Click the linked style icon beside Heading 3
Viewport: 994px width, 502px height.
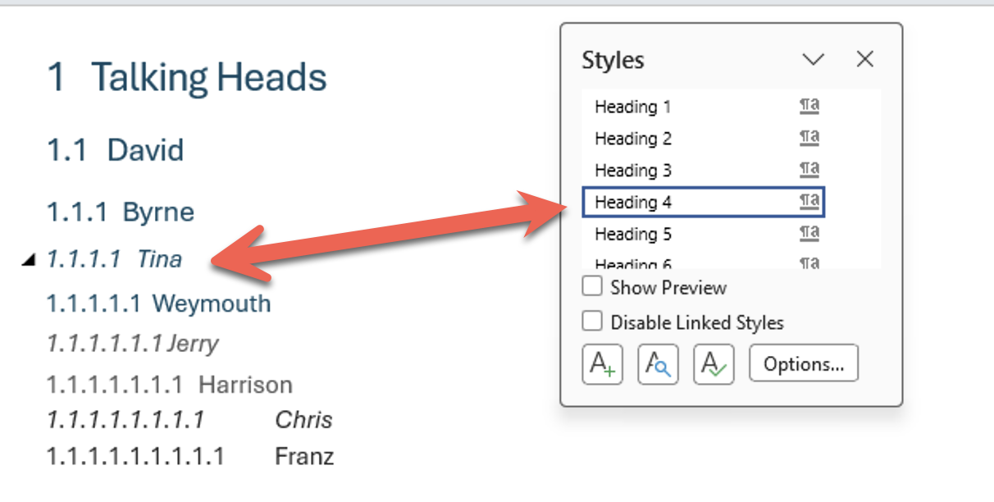click(x=809, y=170)
